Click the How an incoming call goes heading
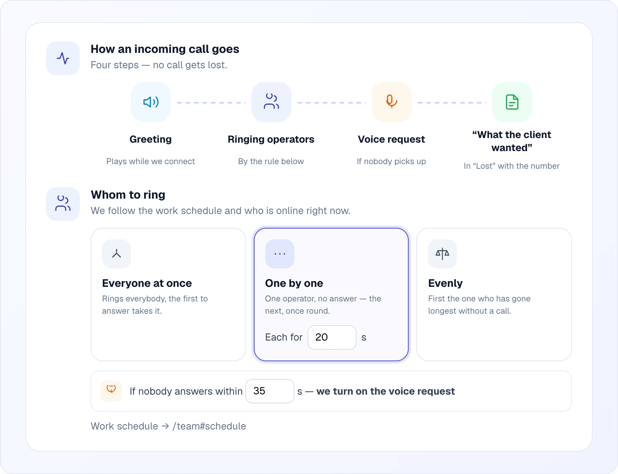 (x=165, y=49)
